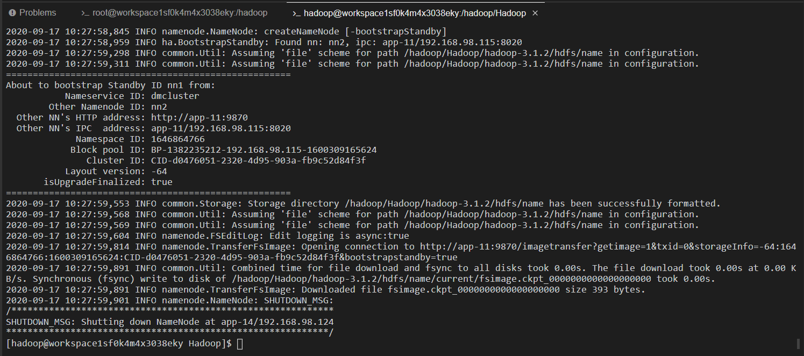
Task: Click terminal icon on the root tab
Action: 86,12
